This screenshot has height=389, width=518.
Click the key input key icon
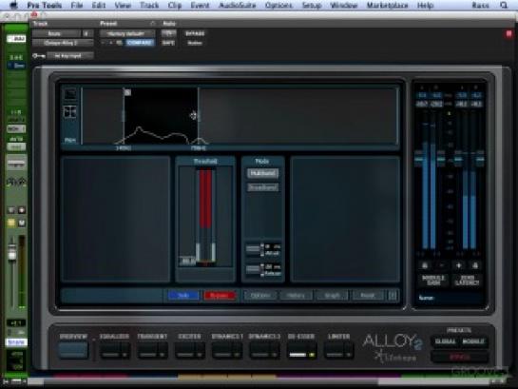point(39,56)
